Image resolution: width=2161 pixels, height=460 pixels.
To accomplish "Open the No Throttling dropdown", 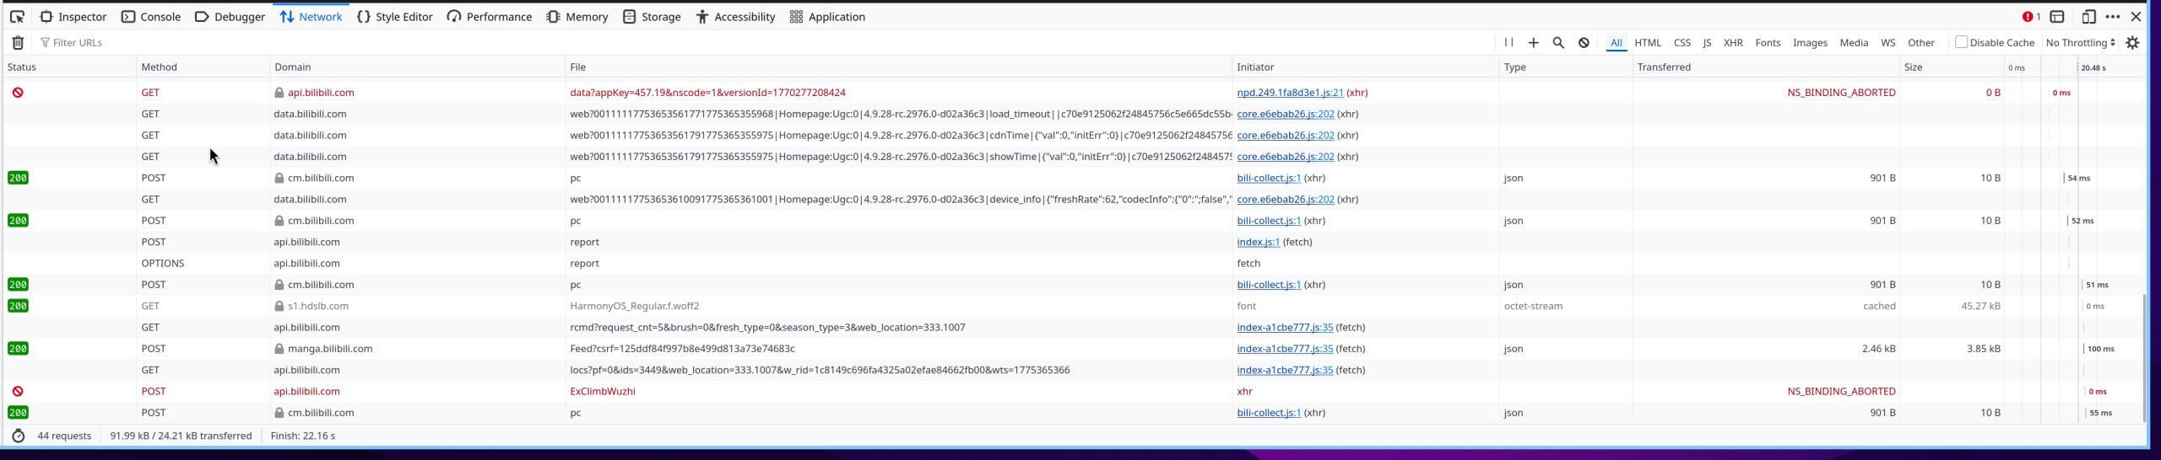I will tap(2080, 43).
